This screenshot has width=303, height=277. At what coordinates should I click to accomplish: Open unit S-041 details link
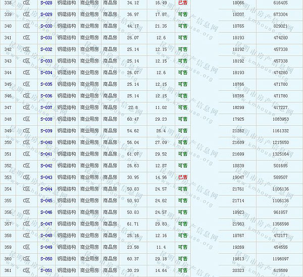coord(45,154)
